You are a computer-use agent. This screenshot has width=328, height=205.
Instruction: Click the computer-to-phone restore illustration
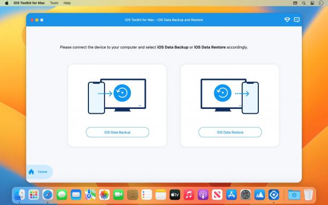(230, 96)
